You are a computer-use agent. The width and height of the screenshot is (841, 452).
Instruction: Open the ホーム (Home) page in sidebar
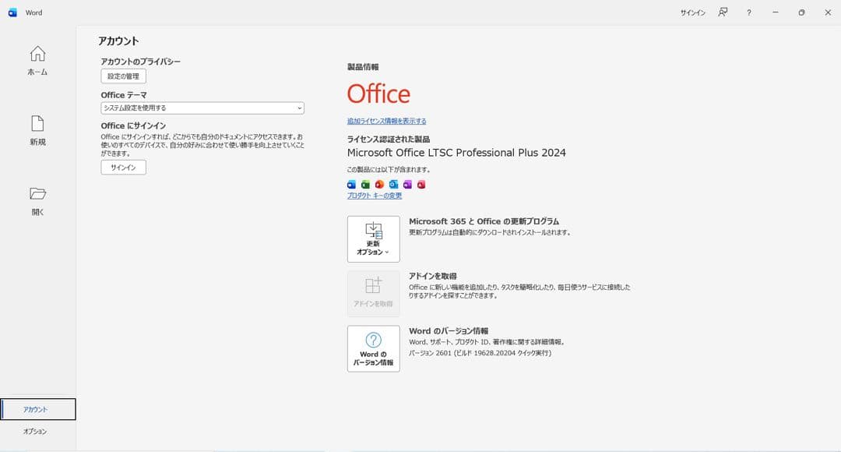point(37,61)
